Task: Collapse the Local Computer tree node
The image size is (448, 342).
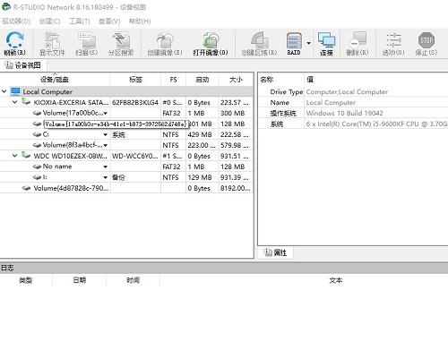Action: tap(4, 91)
